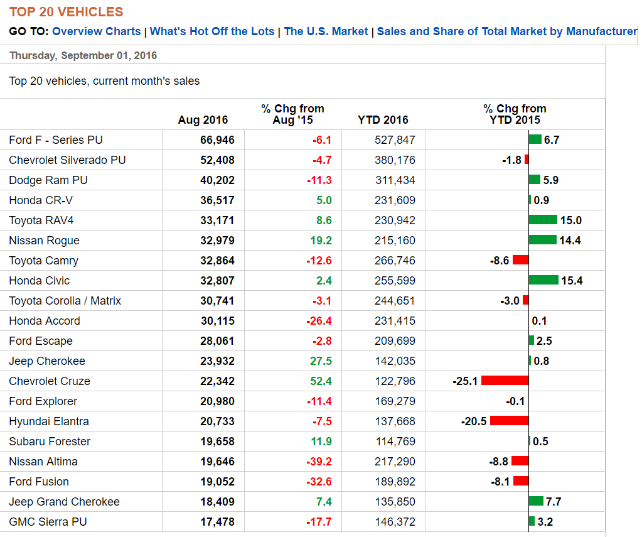Click the Nissan Altima -8.8 red bar
Viewport: 642px width, 537px height.
(520, 461)
